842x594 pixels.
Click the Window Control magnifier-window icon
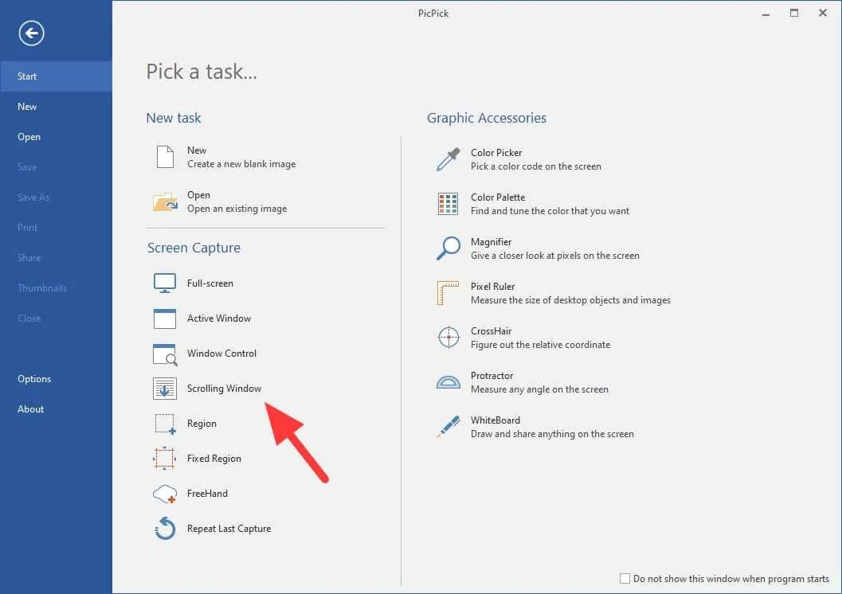pyautogui.click(x=165, y=354)
